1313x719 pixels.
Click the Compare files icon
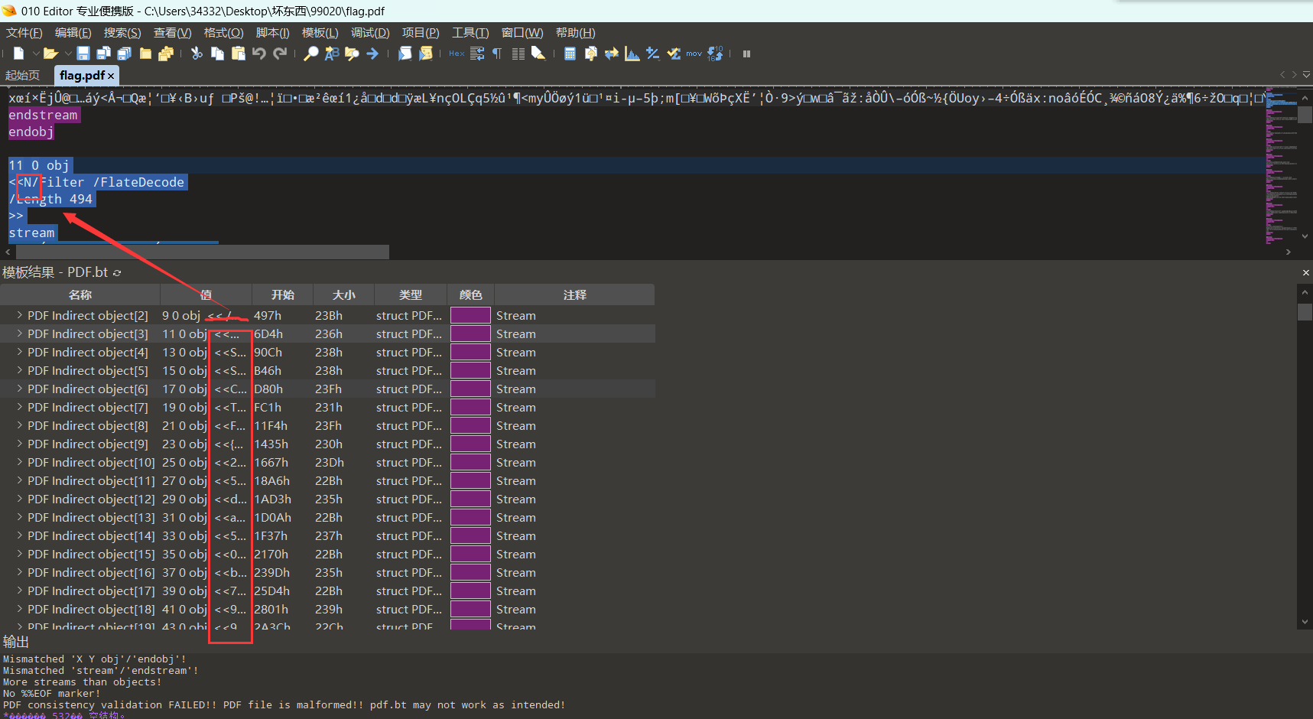click(590, 54)
